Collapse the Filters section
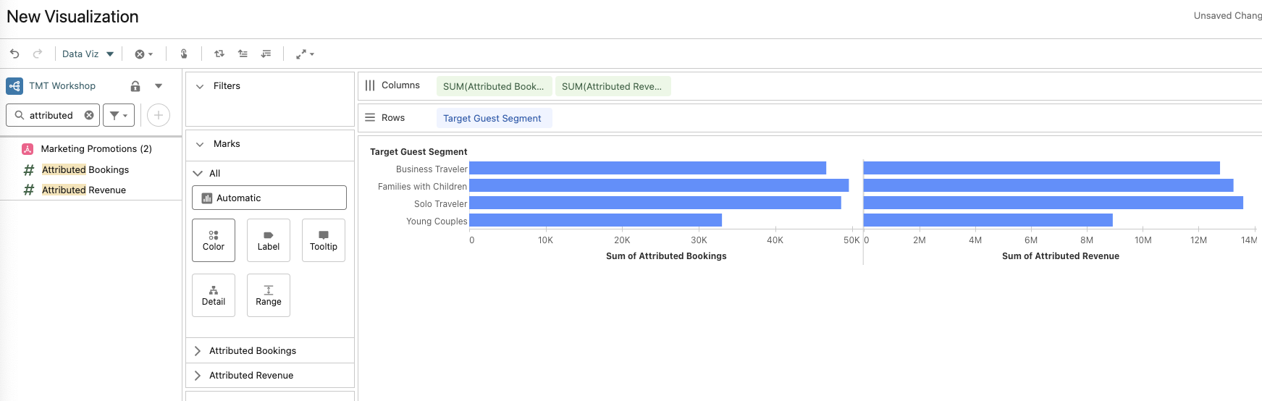Image resolution: width=1262 pixels, height=401 pixels. 200,86
